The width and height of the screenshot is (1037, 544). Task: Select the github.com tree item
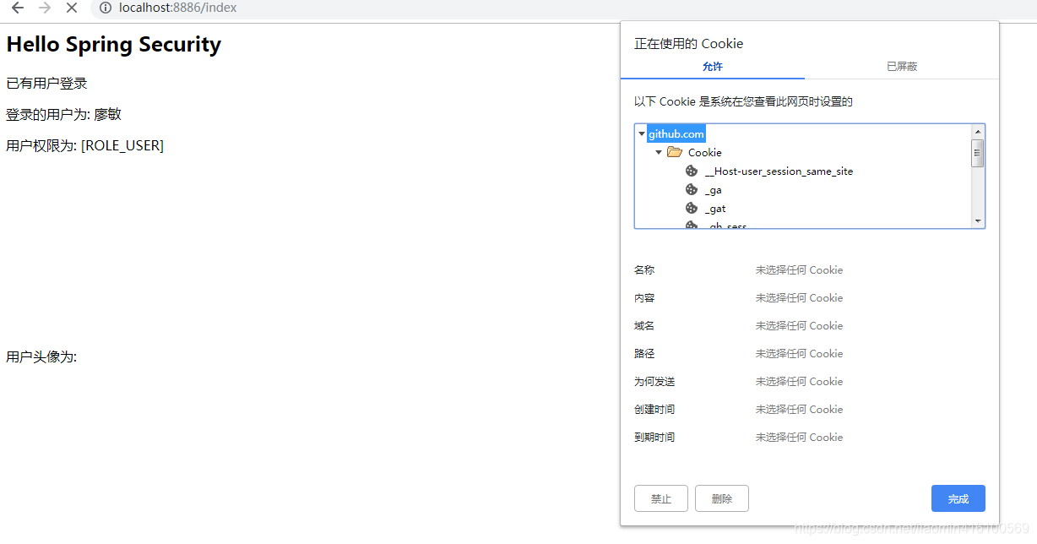(x=676, y=133)
